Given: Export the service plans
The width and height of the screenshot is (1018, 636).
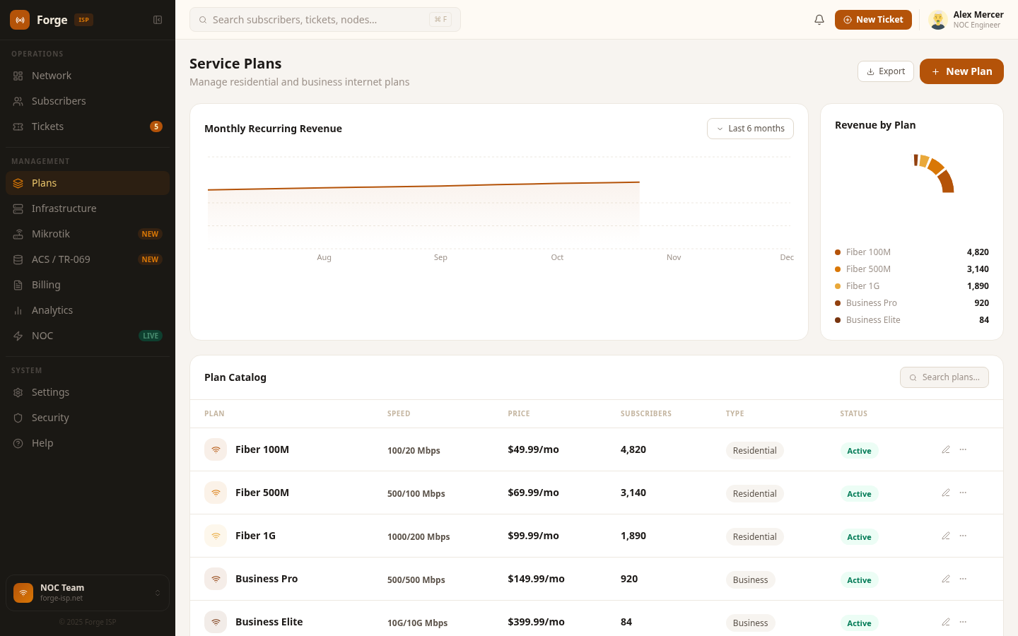Looking at the screenshot, I should [x=886, y=71].
